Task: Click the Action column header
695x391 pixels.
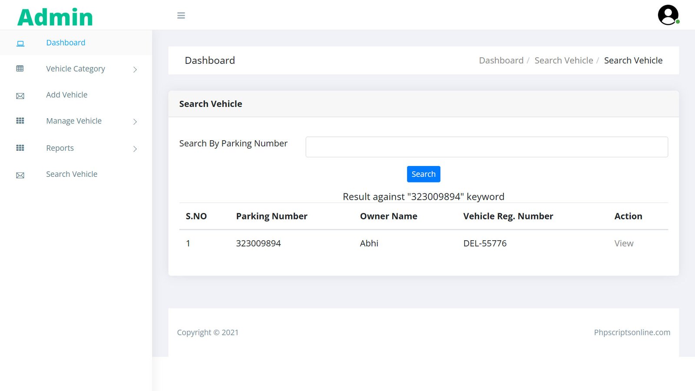Action: click(x=628, y=216)
